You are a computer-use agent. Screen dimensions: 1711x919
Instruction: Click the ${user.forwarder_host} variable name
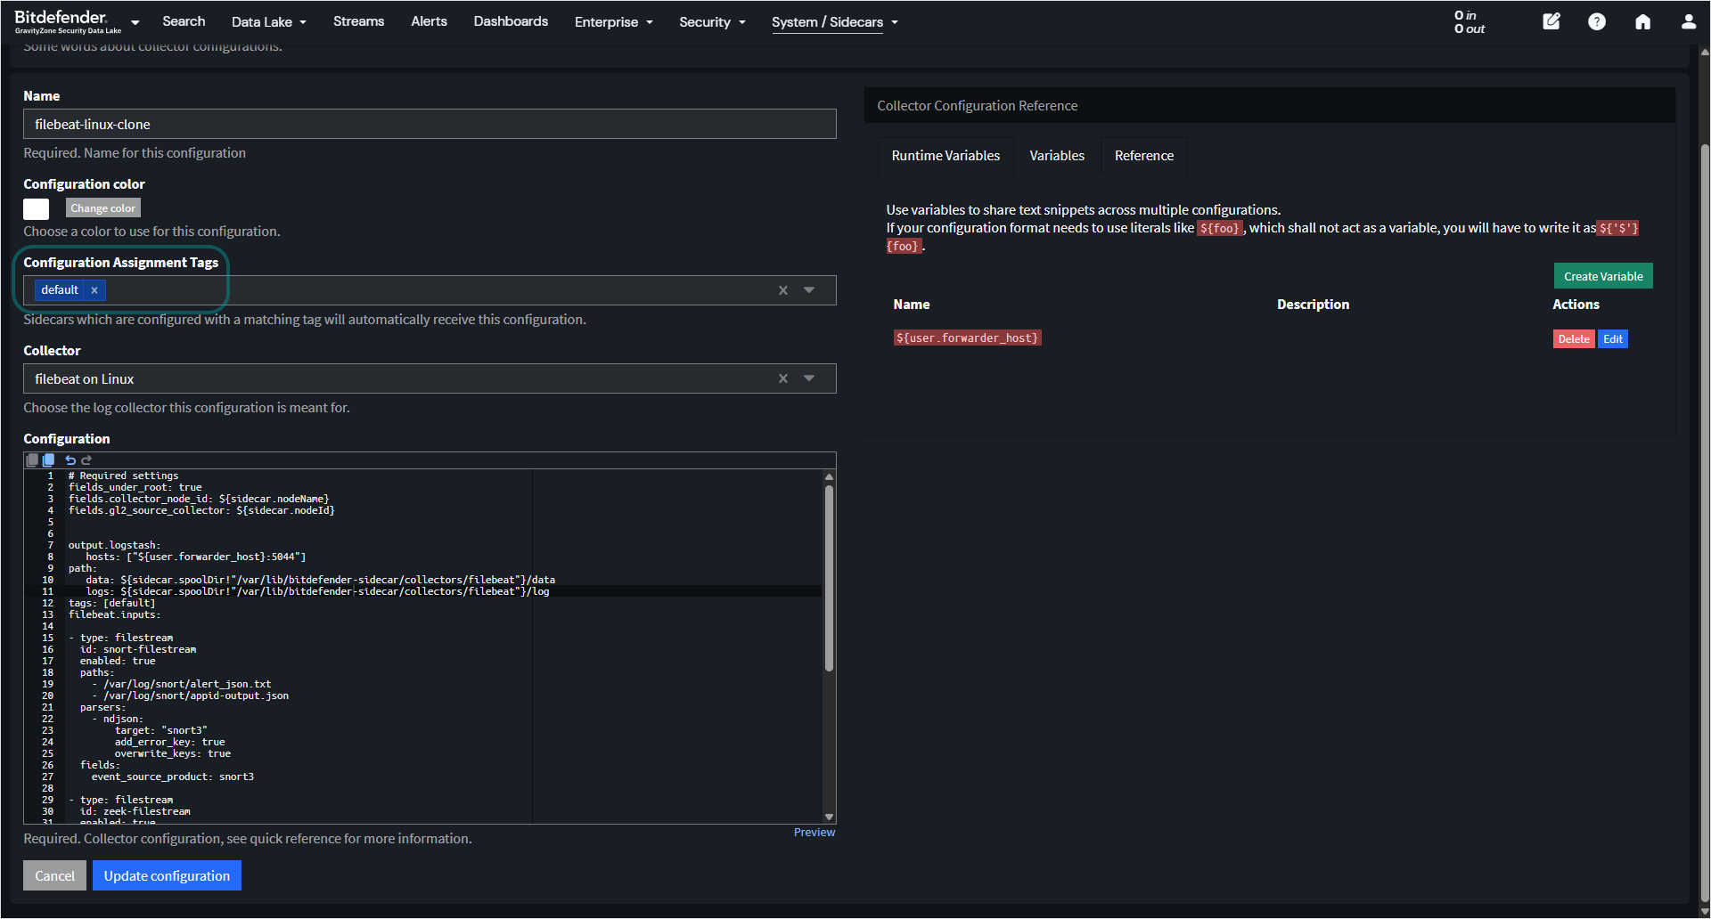point(967,338)
